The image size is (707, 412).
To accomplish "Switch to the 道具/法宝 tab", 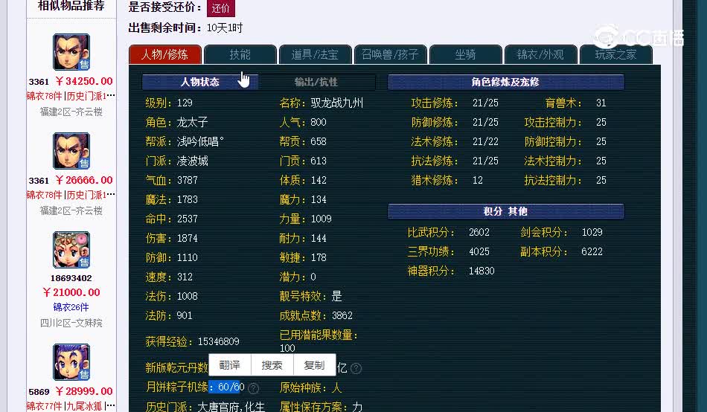I will (315, 54).
